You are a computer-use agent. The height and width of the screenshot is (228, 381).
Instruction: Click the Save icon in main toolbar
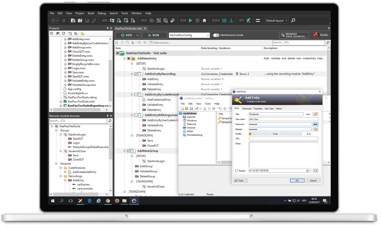[x=87, y=21]
